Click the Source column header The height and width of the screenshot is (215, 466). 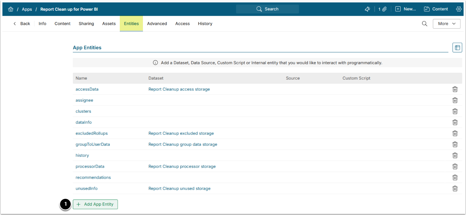click(293, 78)
